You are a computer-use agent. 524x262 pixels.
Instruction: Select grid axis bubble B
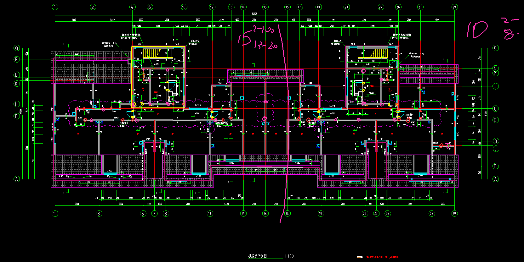pos(496,166)
